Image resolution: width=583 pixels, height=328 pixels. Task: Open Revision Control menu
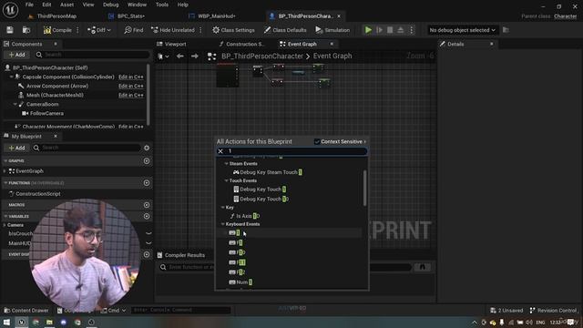coord(553,310)
